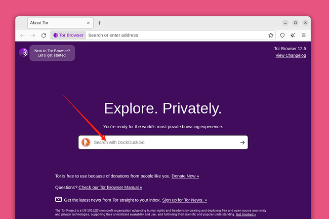Click the back navigation arrow
329x219 pixels.
click(x=22, y=35)
